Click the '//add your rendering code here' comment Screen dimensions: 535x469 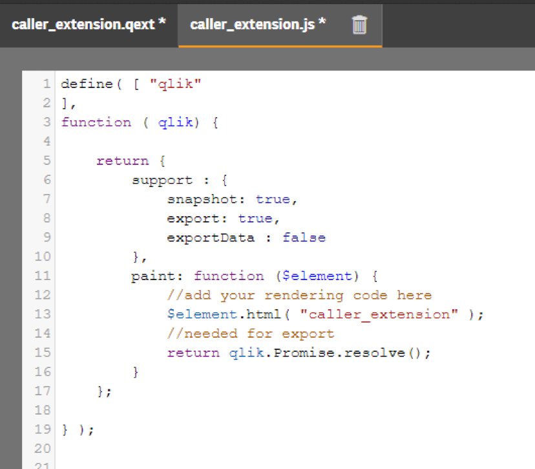click(x=300, y=295)
